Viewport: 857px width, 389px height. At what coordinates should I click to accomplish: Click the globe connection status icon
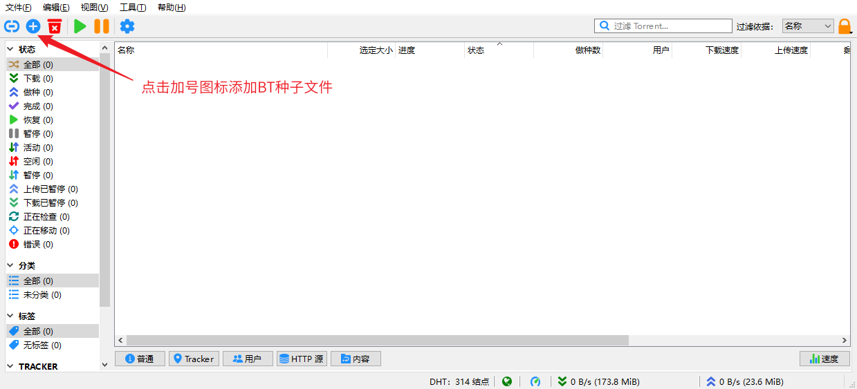507,381
